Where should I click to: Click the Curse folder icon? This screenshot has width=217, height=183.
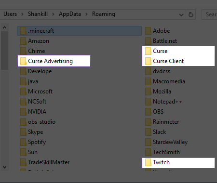(148, 51)
